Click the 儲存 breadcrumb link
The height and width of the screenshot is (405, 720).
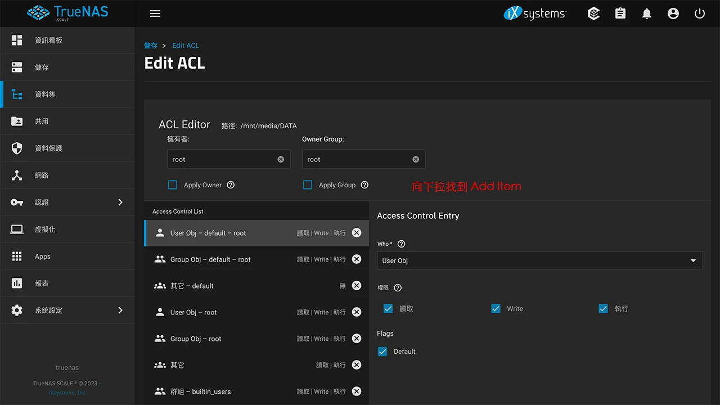151,46
